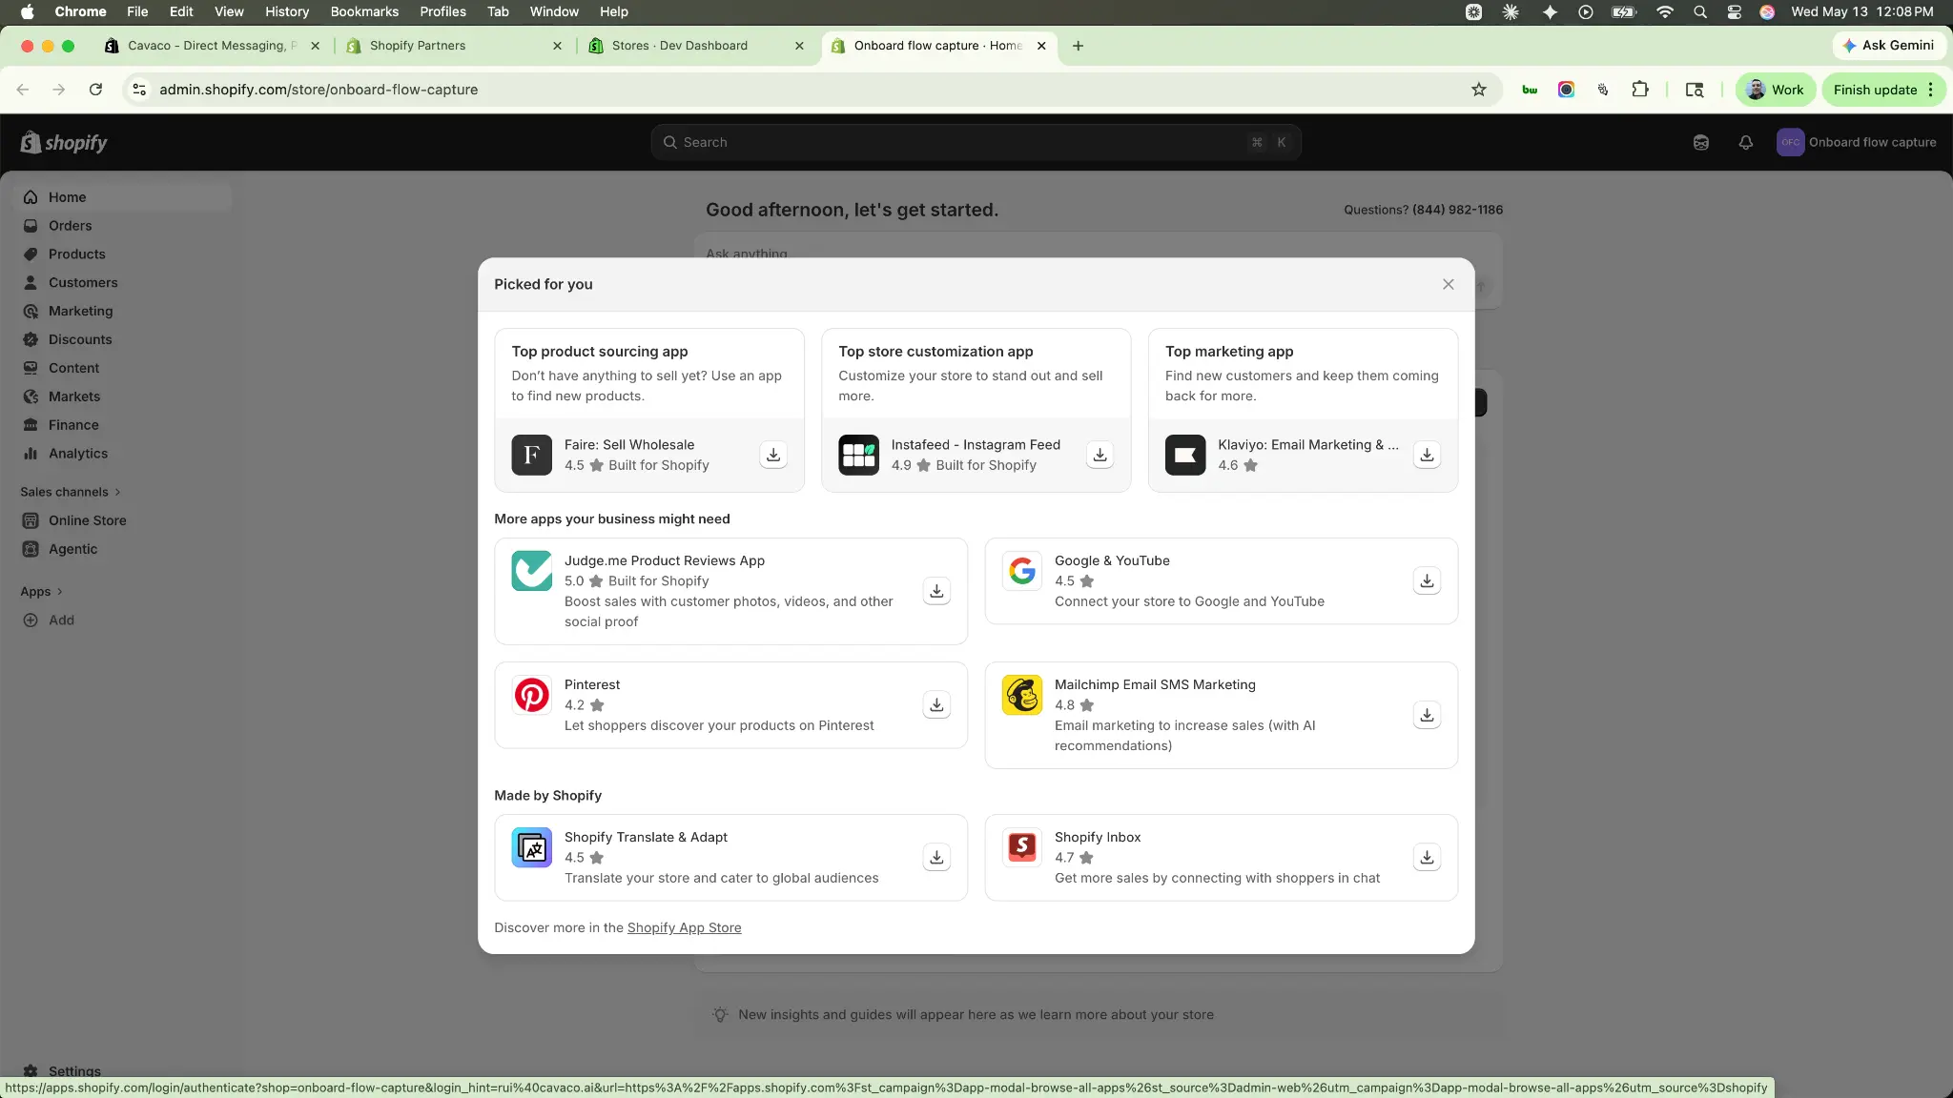This screenshot has width=1953, height=1098.
Task: Install Shopify Translate & Adapt
Action: 936,857
